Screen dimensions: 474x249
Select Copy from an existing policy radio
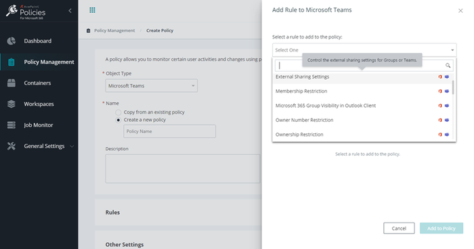pos(118,112)
